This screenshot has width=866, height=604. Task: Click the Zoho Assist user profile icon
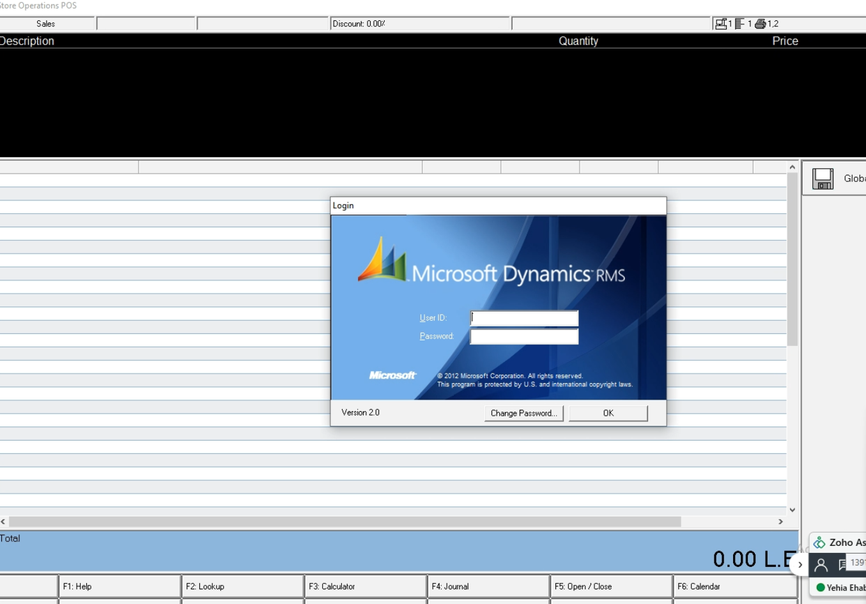tap(821, 565)
